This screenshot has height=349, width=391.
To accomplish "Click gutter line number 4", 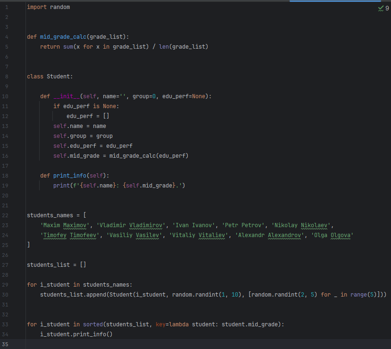I will click(7, 37).
